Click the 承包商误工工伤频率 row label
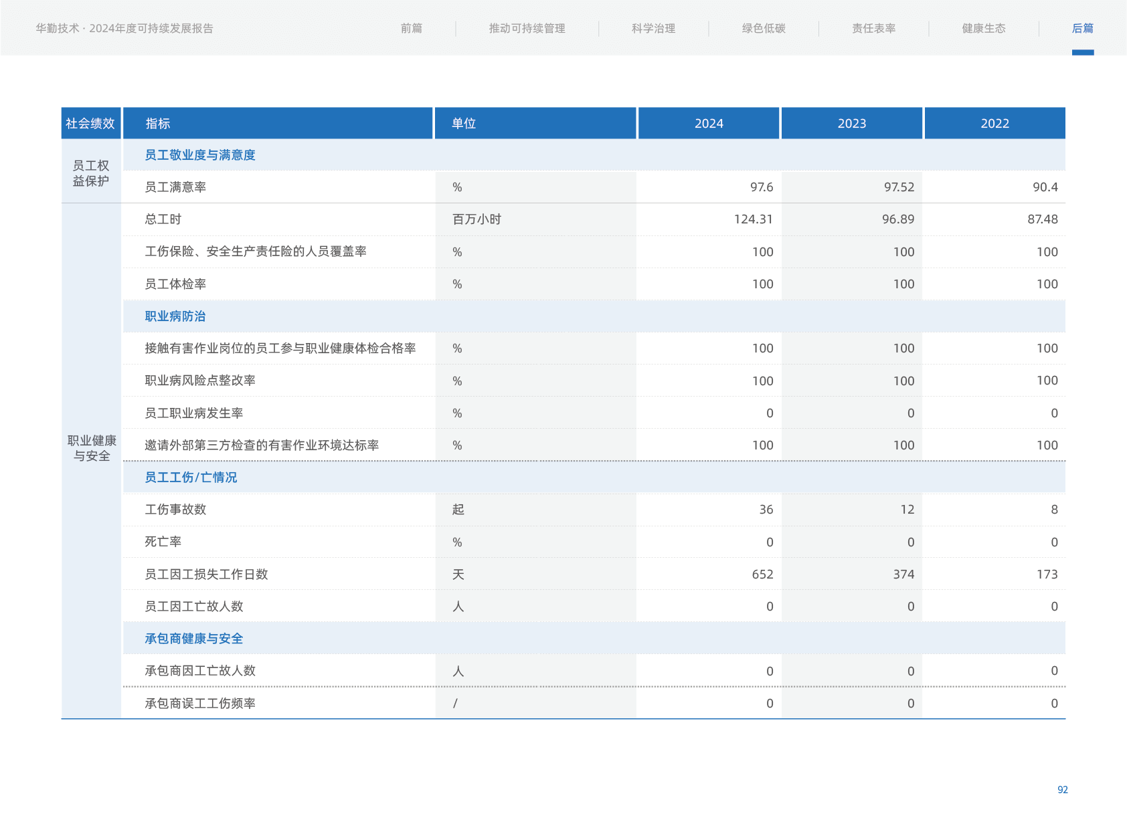 click(200, 704)
